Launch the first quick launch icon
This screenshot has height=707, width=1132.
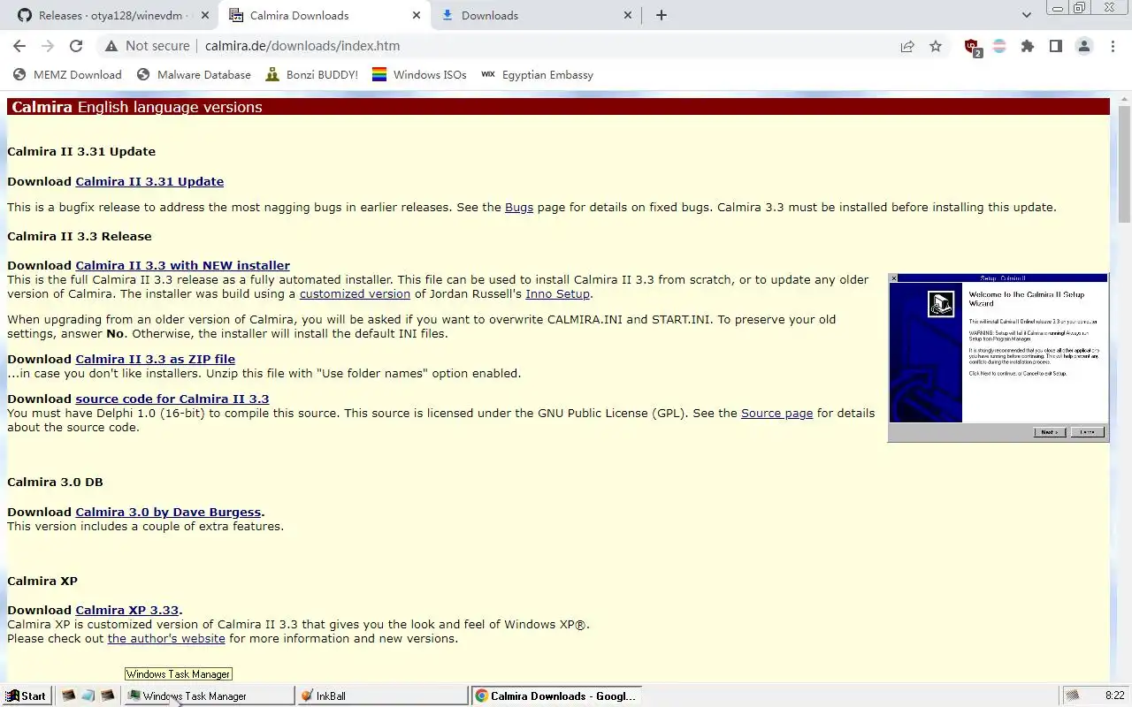coord(68,696)
